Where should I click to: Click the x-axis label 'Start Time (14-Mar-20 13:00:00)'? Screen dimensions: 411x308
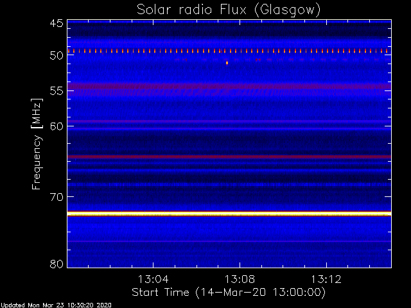[x=229, y=293]
